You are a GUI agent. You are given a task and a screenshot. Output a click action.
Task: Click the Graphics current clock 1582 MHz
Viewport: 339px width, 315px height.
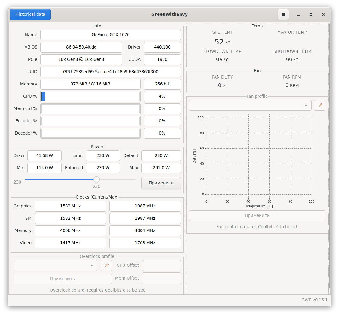pyautogui.click(x=71, y=207)
